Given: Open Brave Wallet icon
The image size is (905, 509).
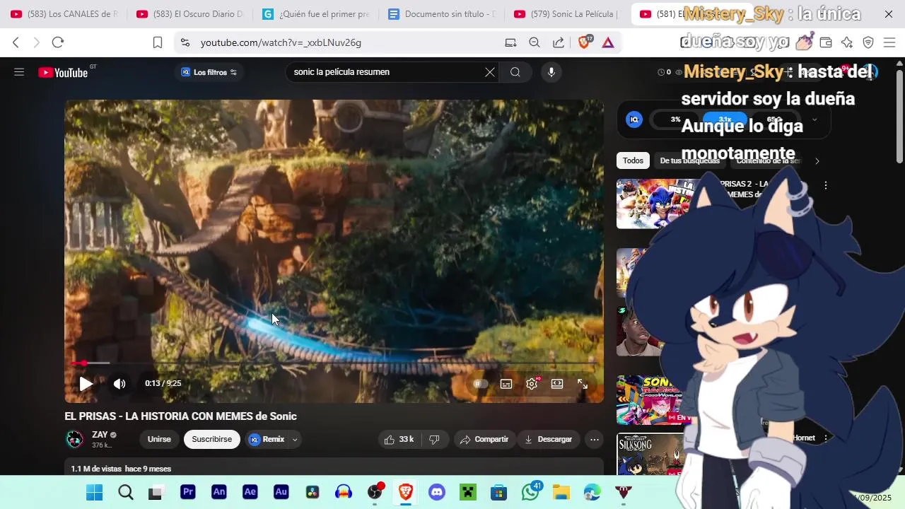Looking at the screenshot, I should [825, 42].
